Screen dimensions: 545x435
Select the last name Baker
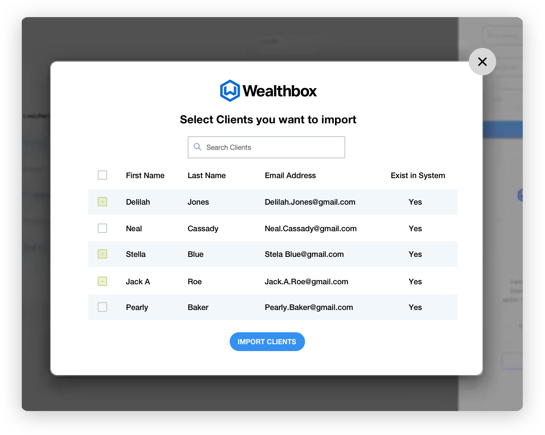(x=198, y=307)
